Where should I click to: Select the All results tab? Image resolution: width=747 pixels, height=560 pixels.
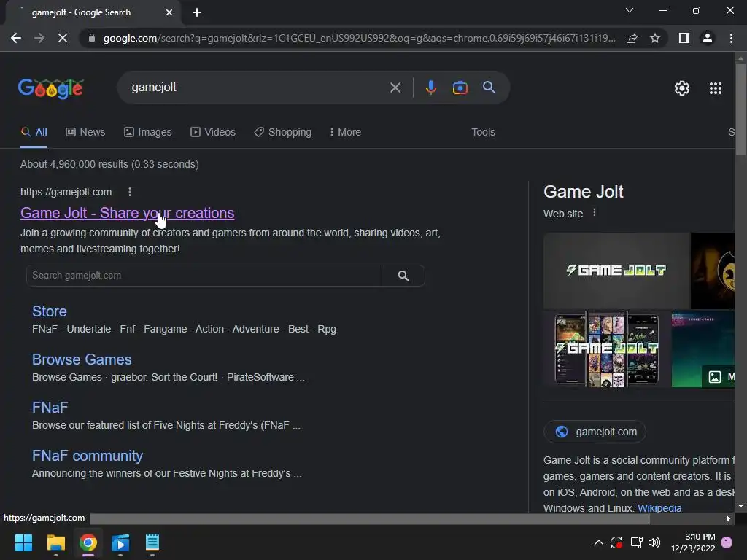[x=34, y=132]
